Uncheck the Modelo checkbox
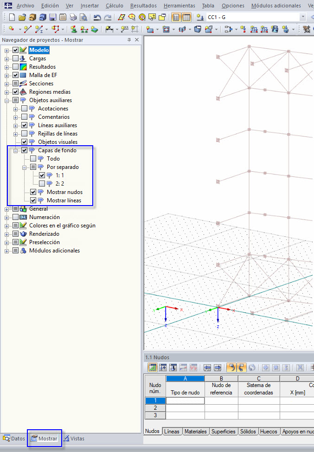Viewport: 314px width, 452px height. (16, 50)
